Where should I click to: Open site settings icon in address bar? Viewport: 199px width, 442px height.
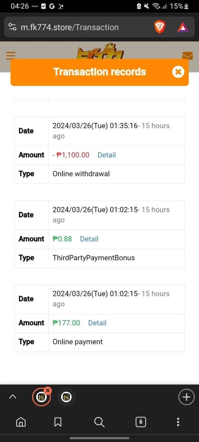pyautogui.click(x=12, y=27)
